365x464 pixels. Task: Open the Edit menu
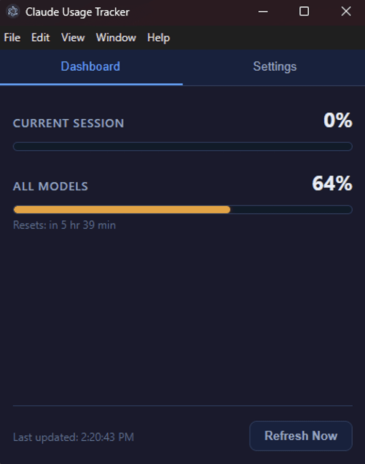pos(40,37)
